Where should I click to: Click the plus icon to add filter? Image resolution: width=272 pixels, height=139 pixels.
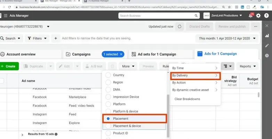(56, 38)
